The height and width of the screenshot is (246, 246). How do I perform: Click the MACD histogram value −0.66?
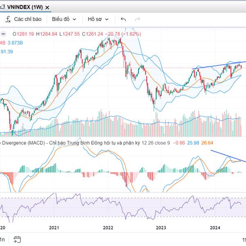pyautogui.click(x=179, y=143)
